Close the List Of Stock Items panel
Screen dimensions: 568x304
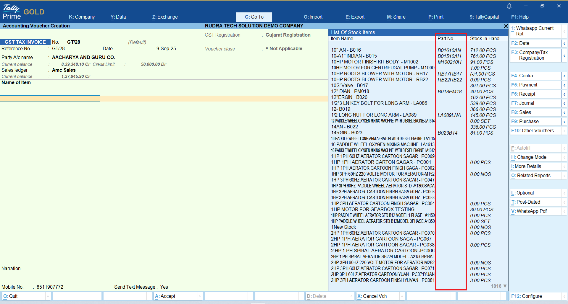tap(506, 26)
